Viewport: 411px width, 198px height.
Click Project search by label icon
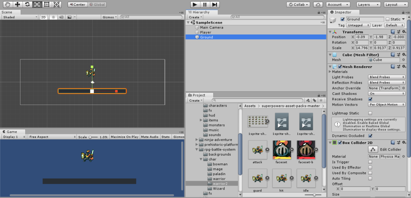pos(315,100)
